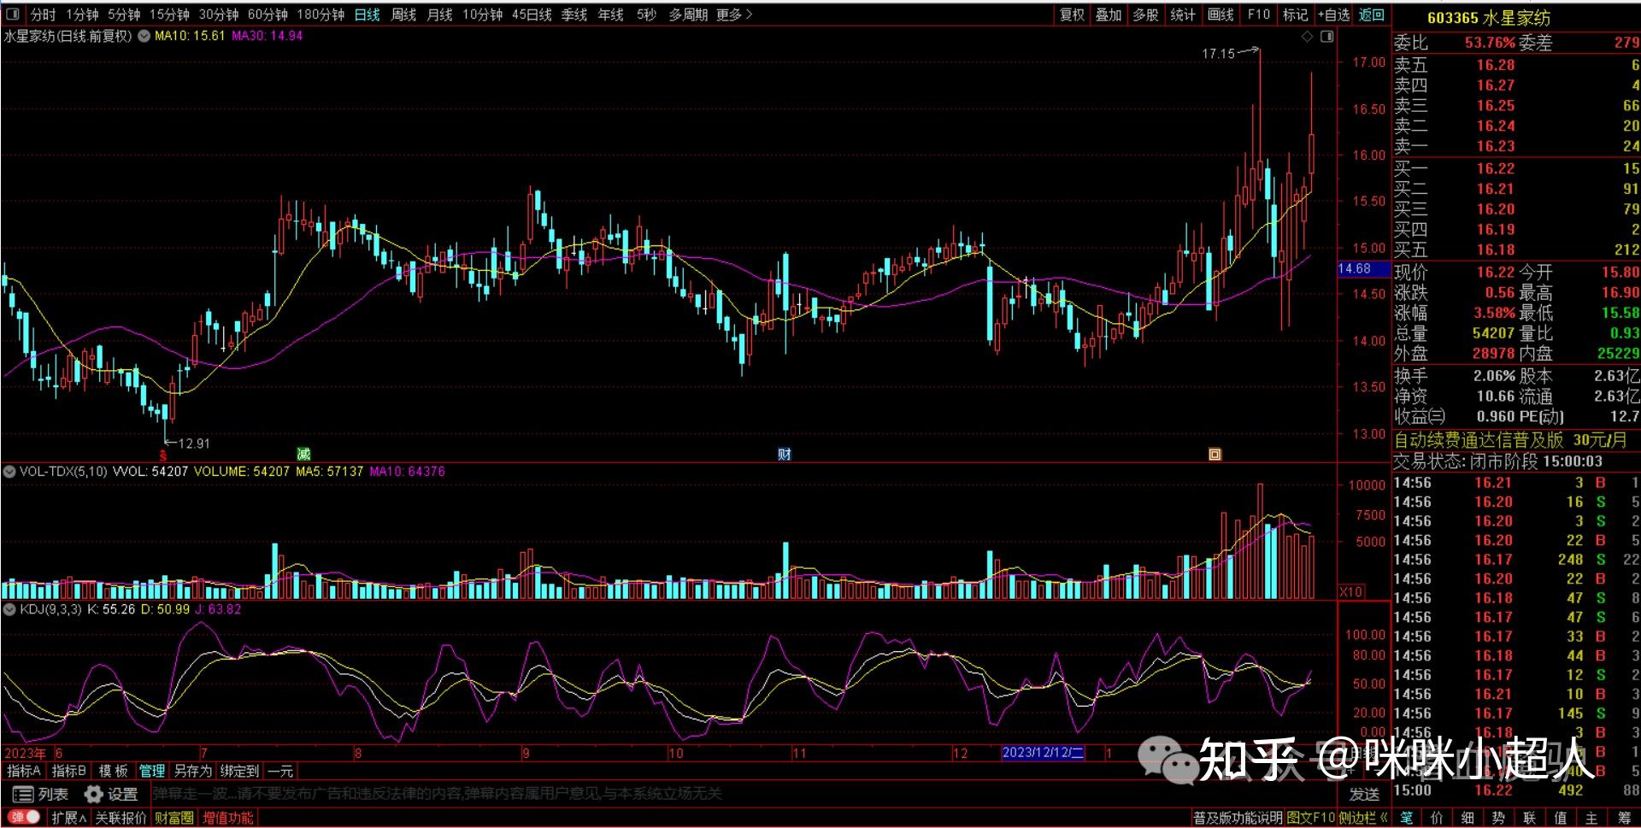Open the 复权 adjustment menu
1641x828 pixels.
(1072, 15)
